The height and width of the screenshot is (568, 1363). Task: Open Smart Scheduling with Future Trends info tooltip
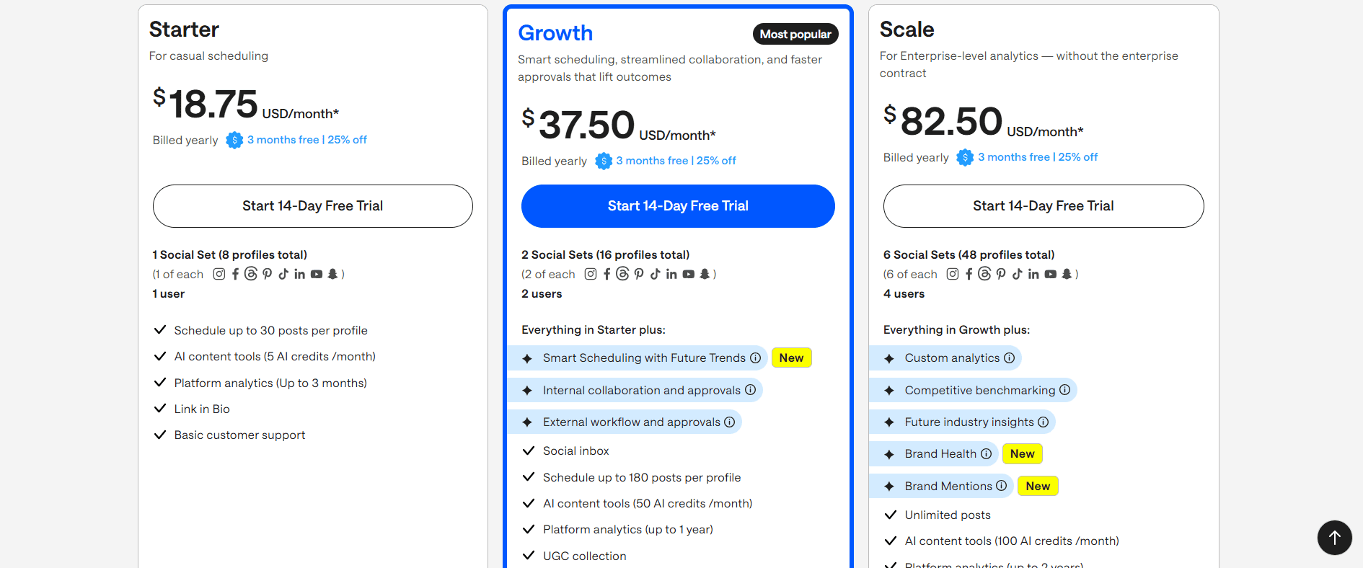coord(755,358)
